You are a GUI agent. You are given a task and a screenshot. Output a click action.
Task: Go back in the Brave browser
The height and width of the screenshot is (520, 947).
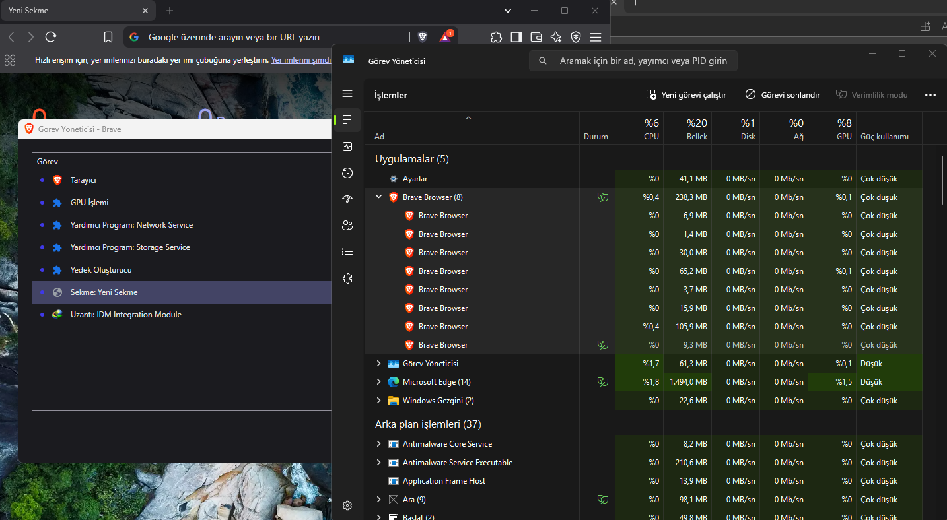click(11, 37)
